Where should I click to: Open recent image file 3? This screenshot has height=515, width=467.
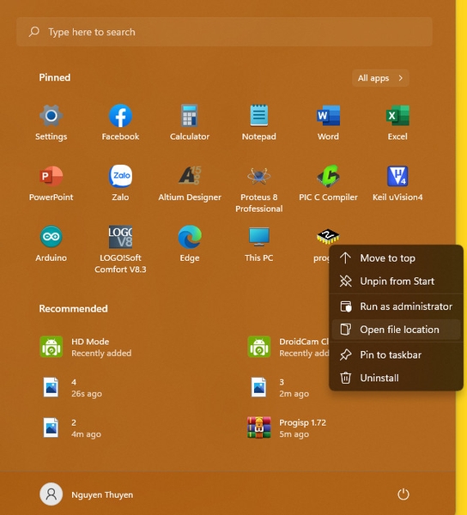point(278,388)
